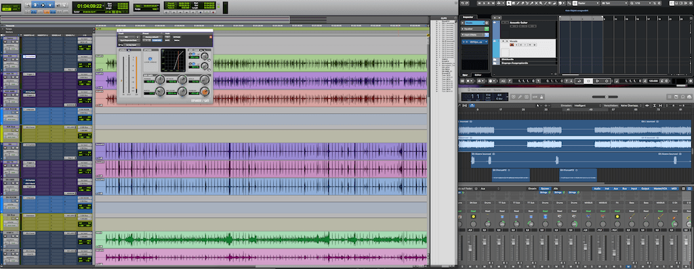Click the red Pro Tools transport Record button
This screenshot has height=269, width=694.
pyautogui.click(x=213, y=12)
